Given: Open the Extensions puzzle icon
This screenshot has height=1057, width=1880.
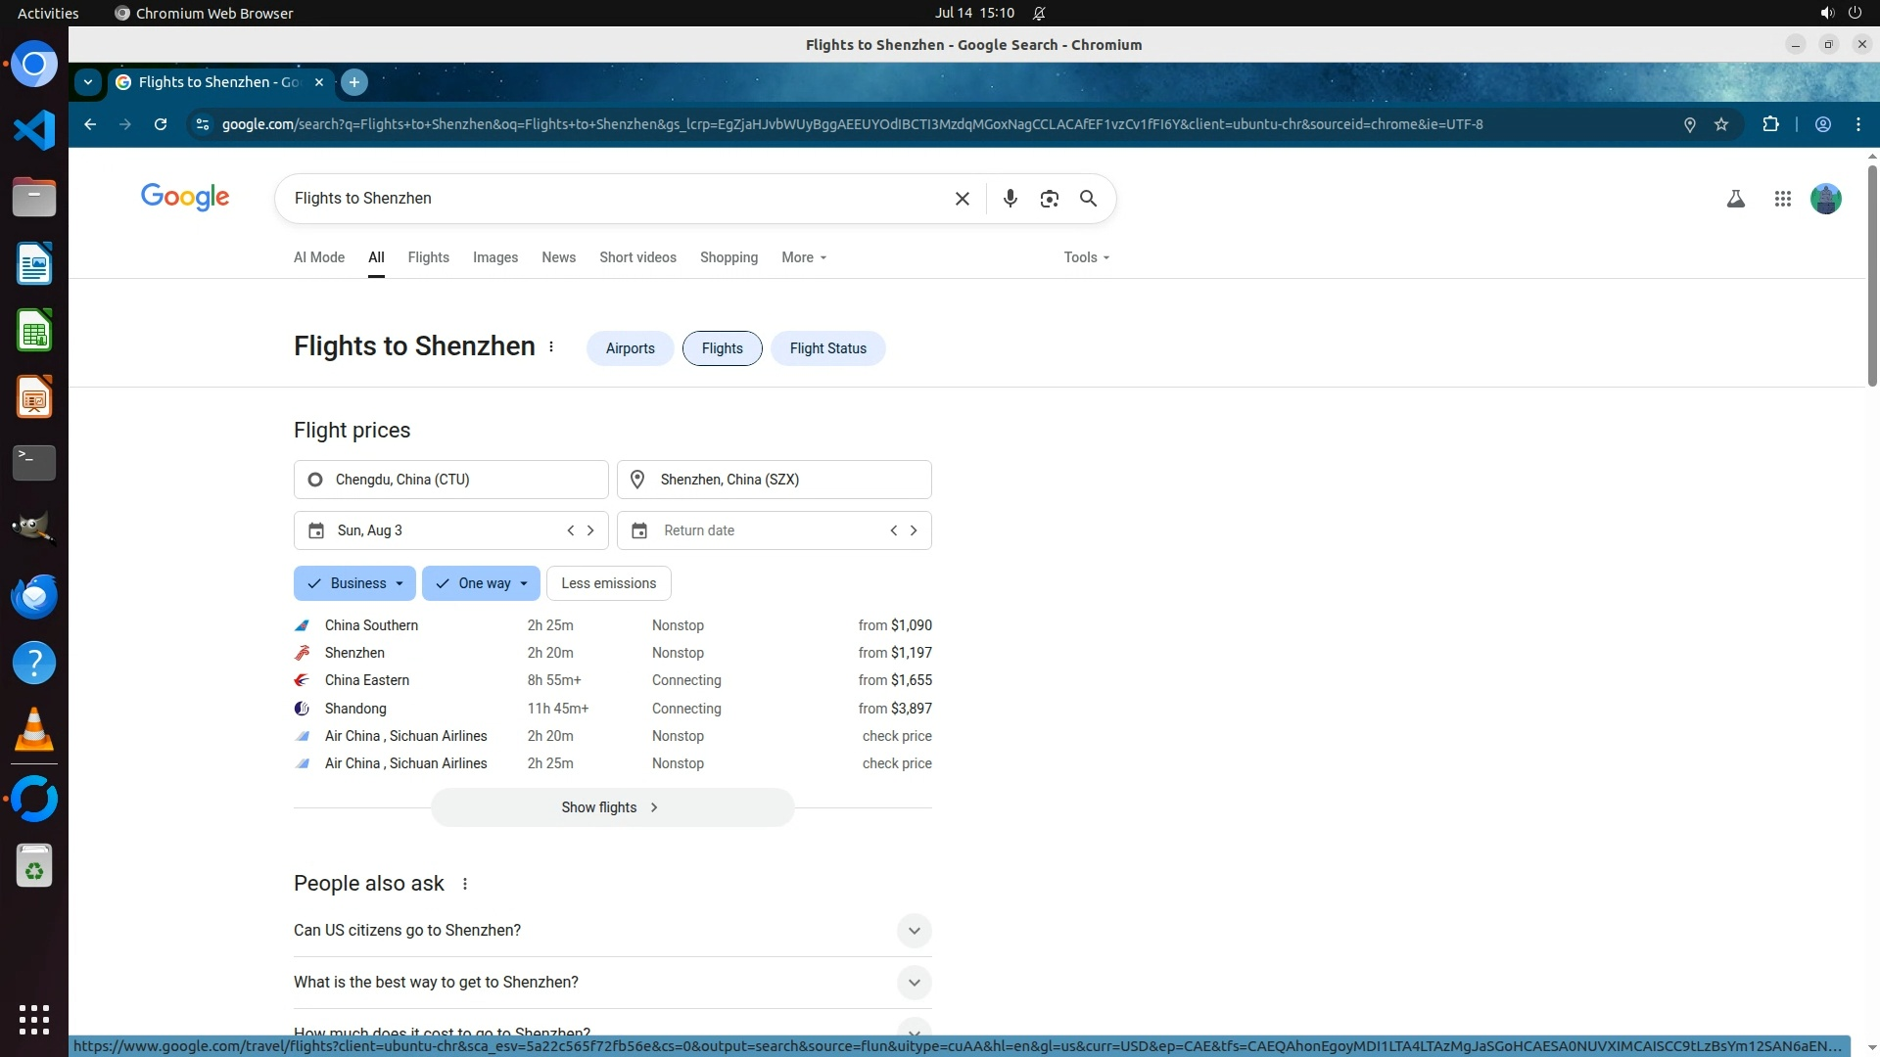Looking at the screenshot, I should (1770, 124).
